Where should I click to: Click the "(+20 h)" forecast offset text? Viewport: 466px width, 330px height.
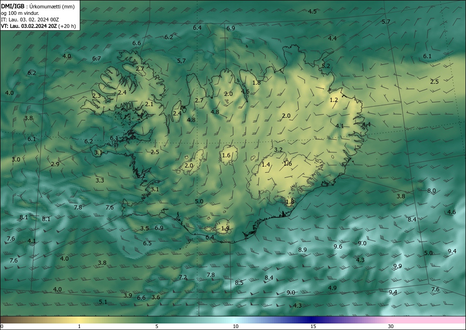(67, 26)
